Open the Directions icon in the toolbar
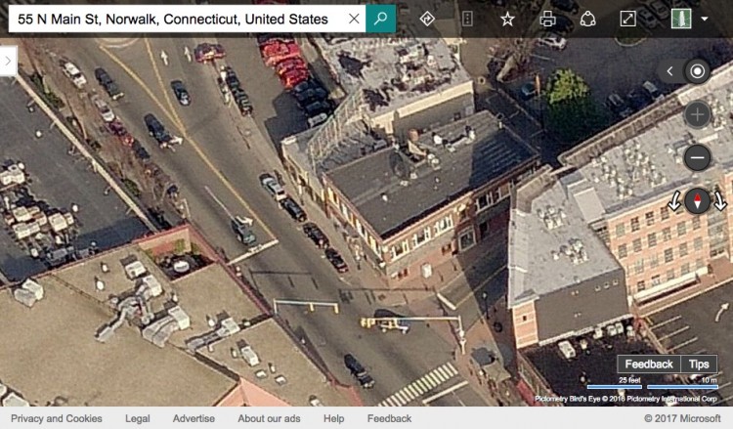This screenshot has width=733, height=429. [427, 19]
